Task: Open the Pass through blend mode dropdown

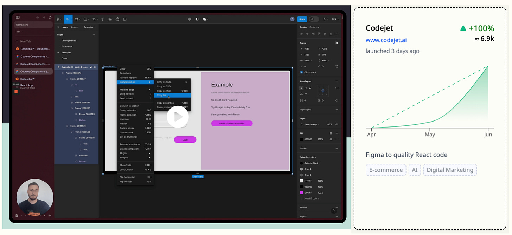Action: (312, 124)
